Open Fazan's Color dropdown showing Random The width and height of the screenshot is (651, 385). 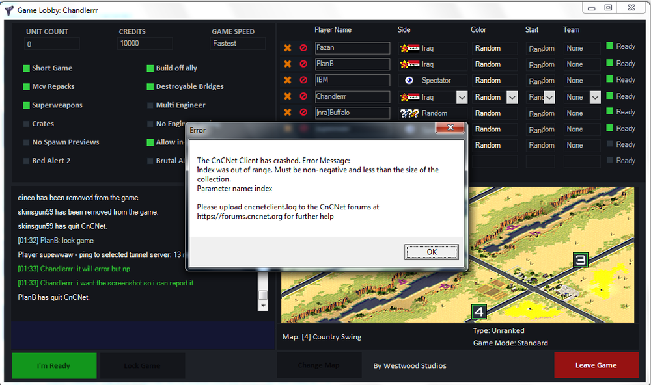point(495,49)
